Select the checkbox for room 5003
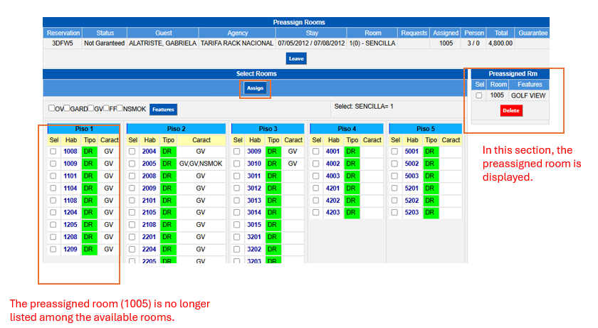This screenshot has width=598, height=328. 394,176
